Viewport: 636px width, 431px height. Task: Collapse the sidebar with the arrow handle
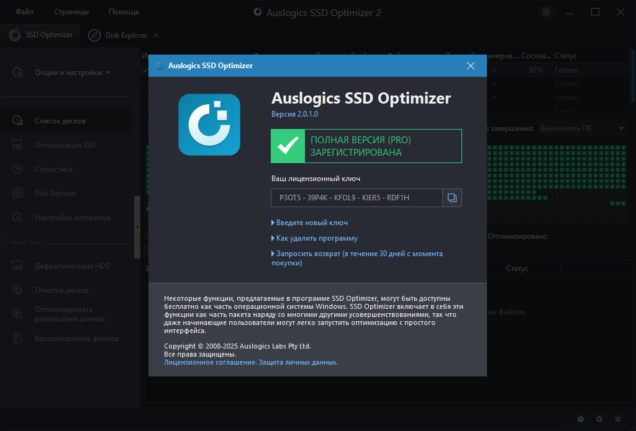[x=137, y=227]
